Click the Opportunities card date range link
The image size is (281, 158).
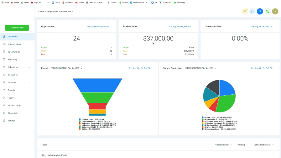(x=98, y=27)
